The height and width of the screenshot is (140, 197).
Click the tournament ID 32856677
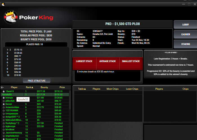pyautogui.click(x=97, y=31)
